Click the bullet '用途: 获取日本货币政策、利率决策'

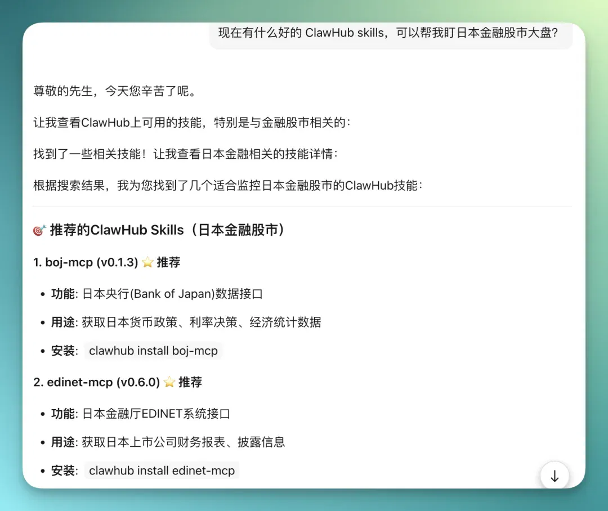(x=186, y=322)
